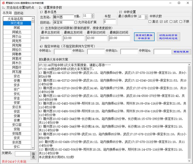Select station 安多 in the list

(x=17, y=85)
